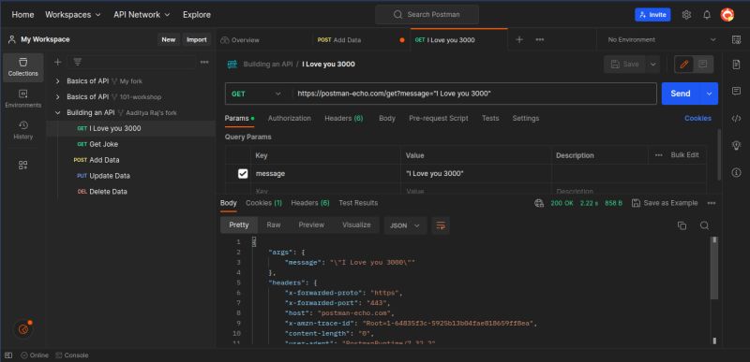Open the History sidebar panel

(x=22, y=130)
